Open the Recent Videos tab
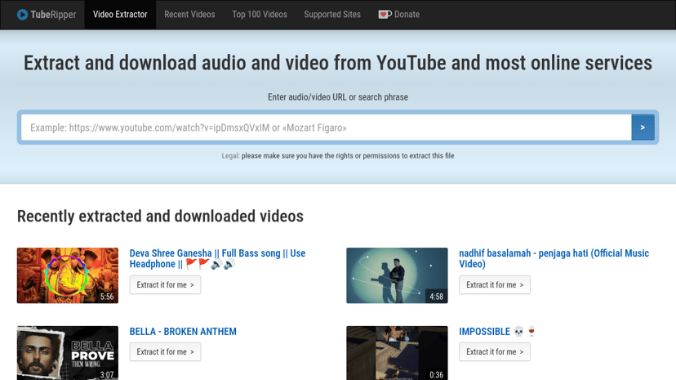 [189, 15]
